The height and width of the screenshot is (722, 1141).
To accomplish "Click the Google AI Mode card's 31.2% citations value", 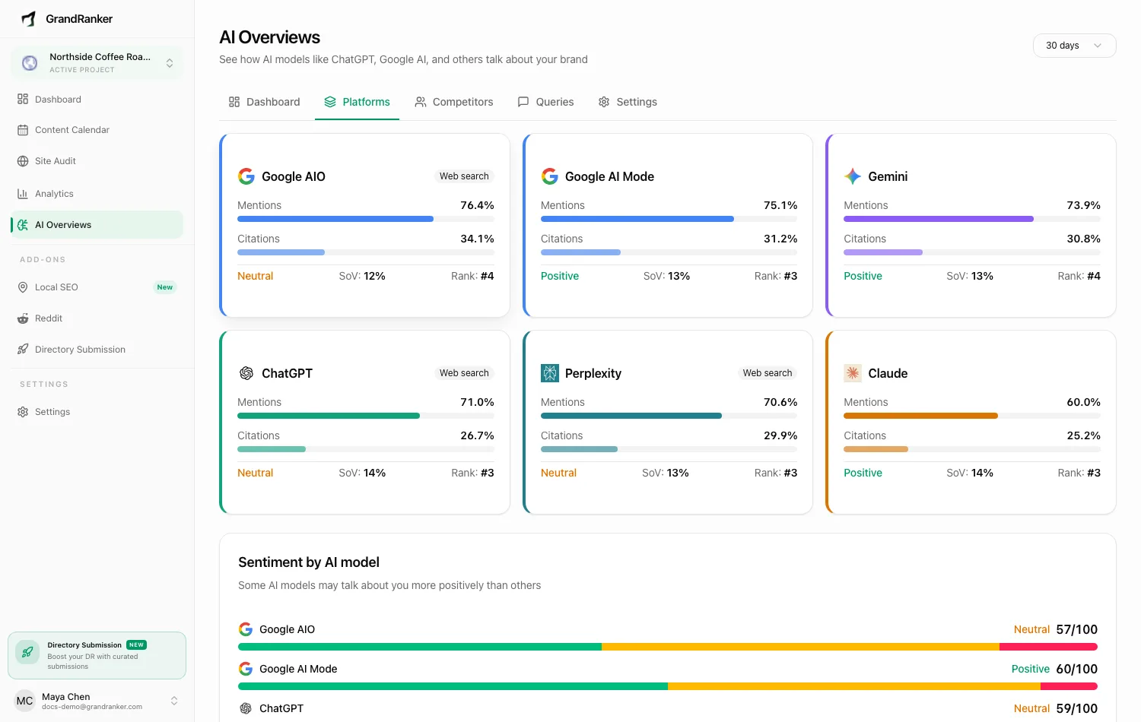I will [x=780, y=239].
